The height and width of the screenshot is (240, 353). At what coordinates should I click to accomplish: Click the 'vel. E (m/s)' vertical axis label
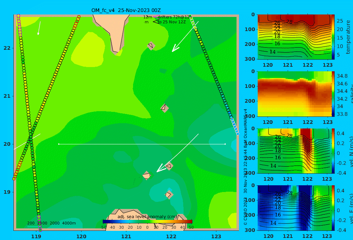[351, 209]
